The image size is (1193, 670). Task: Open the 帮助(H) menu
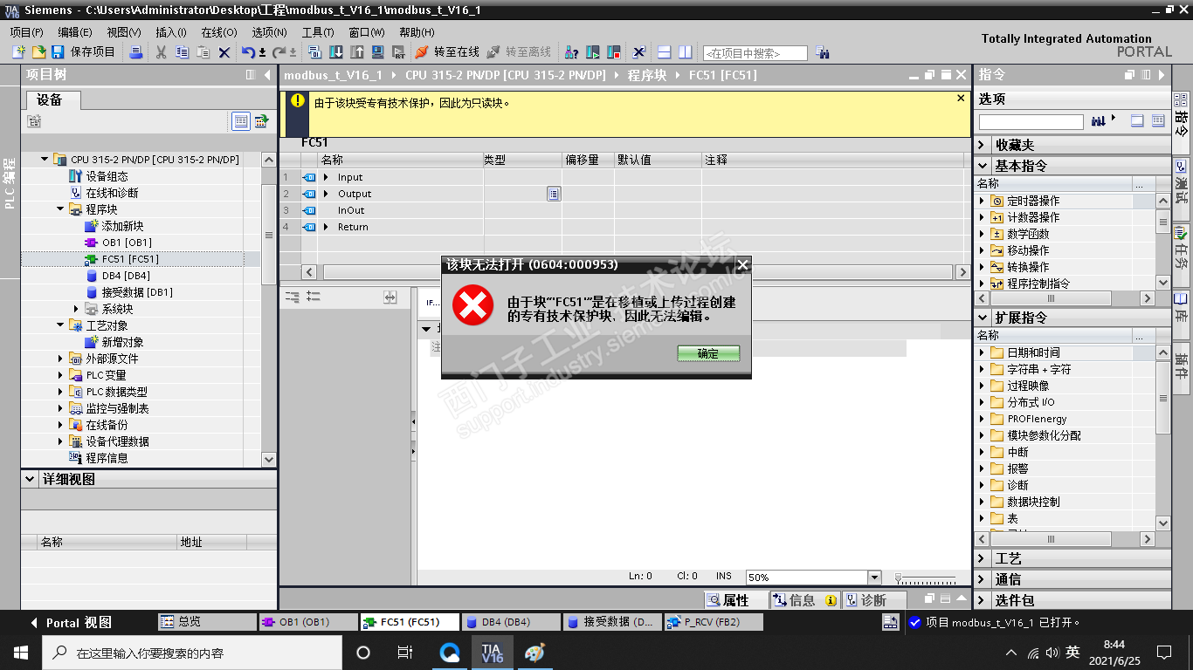click(417, 32)
